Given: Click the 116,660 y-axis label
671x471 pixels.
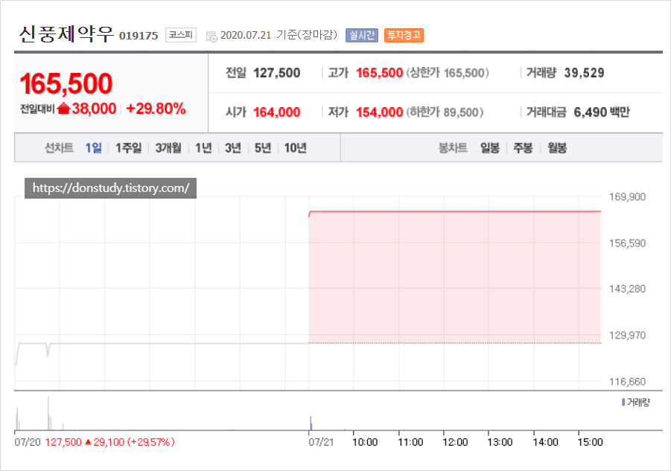Looking at the screenshot, I should [x=627, y=381].
